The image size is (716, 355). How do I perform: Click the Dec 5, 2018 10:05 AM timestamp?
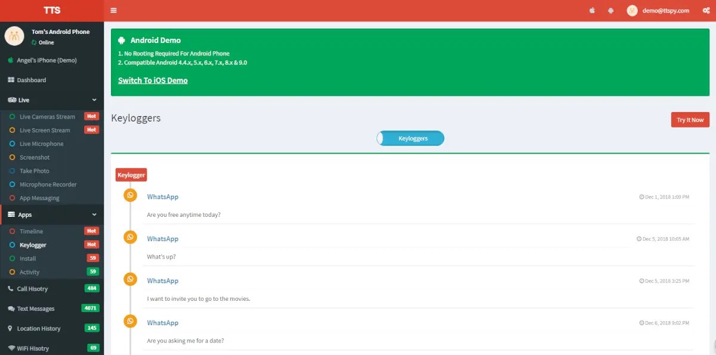tap(663, 239)
